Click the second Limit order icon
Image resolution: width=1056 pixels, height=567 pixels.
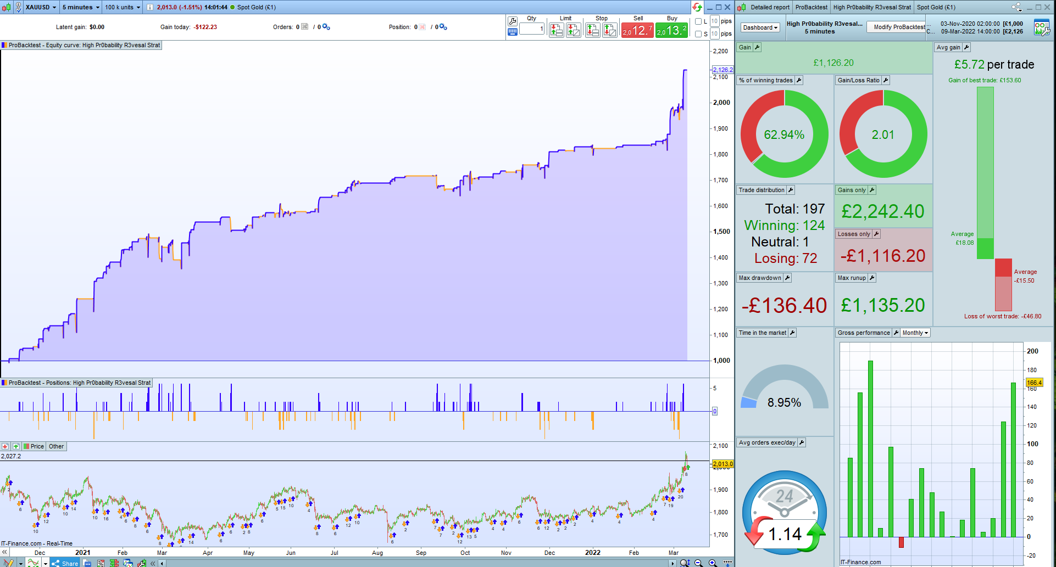pos(574,30)
